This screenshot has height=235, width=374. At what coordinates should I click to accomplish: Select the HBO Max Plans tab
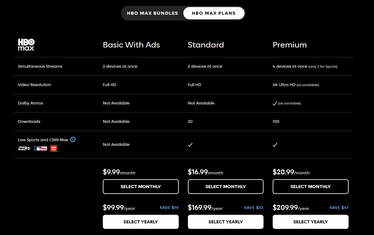(214, 13)
